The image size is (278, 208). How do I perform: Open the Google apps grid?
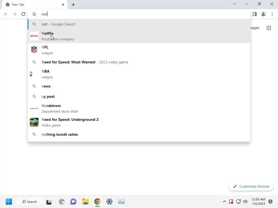coord(269,28)
